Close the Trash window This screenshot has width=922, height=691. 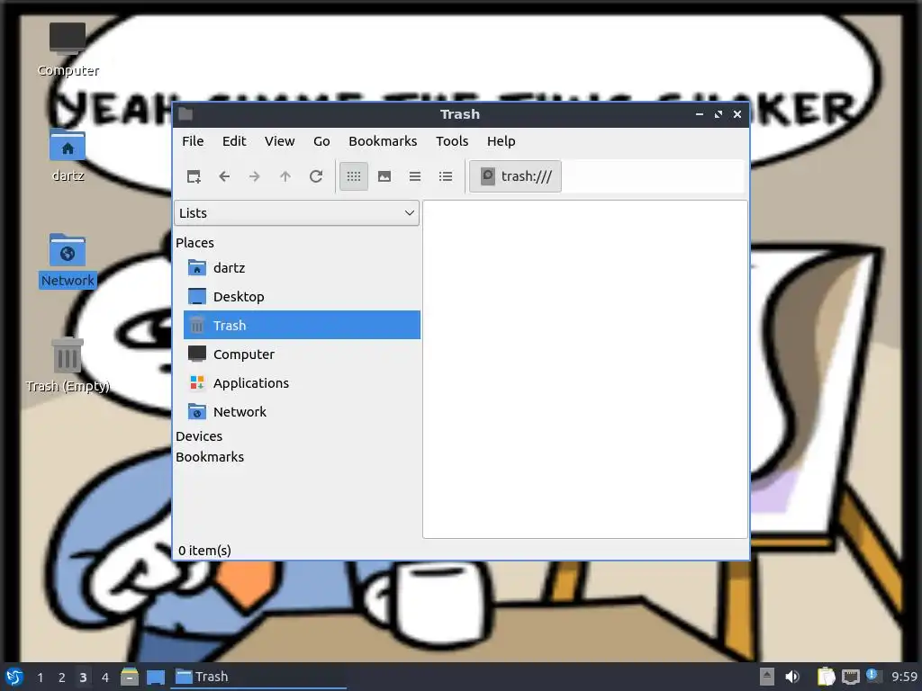tap(737, 114)
